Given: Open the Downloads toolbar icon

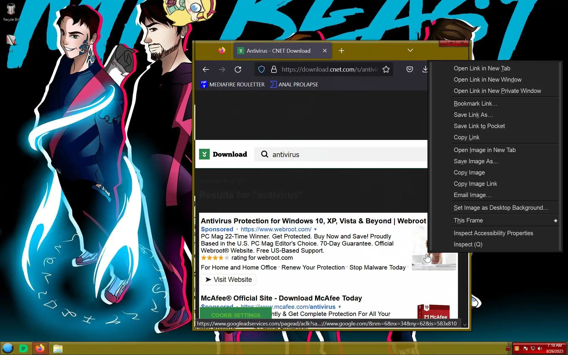Looking at the screenshot, I should click(425, 70).
